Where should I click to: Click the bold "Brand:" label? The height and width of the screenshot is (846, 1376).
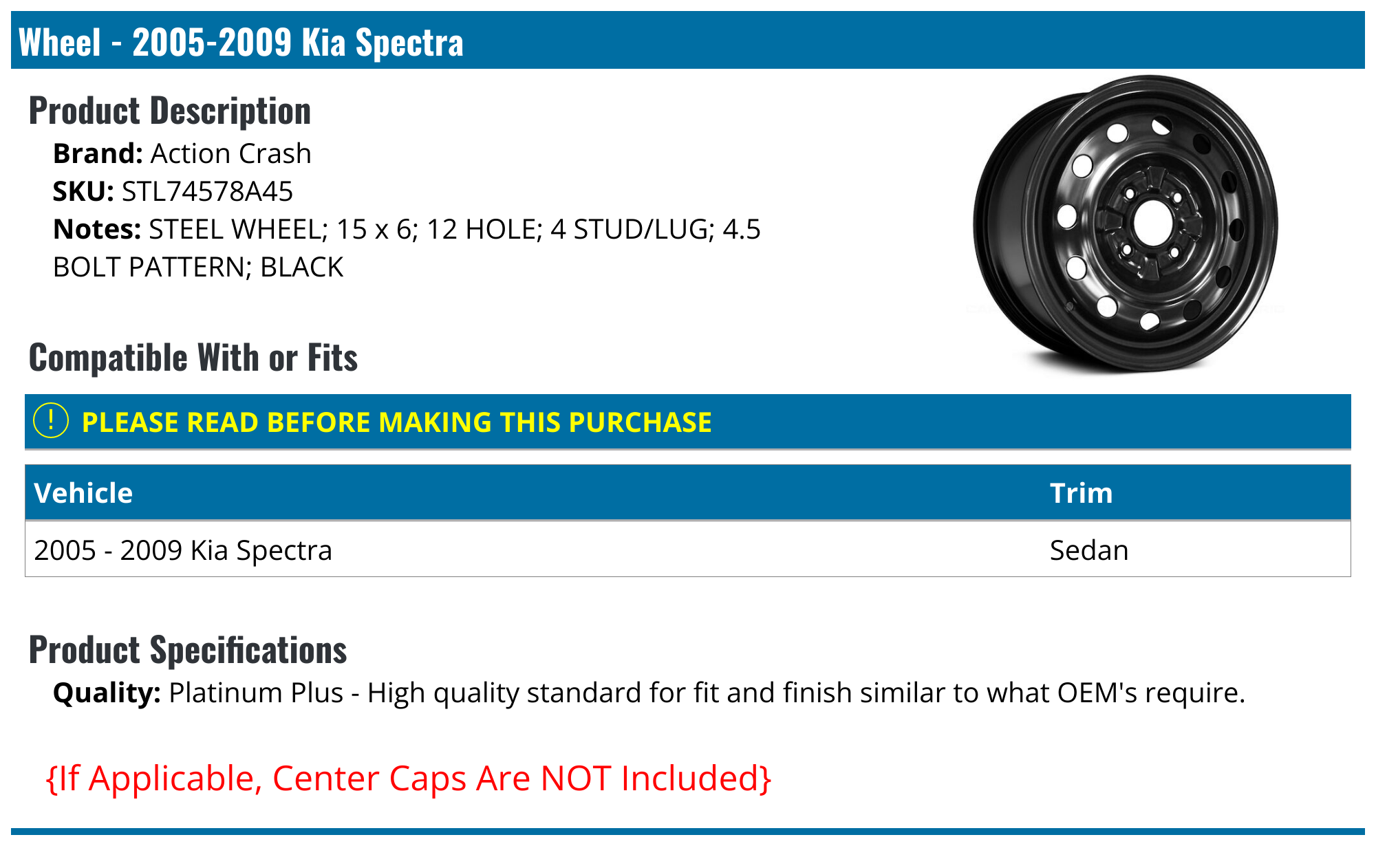point(98,153)
